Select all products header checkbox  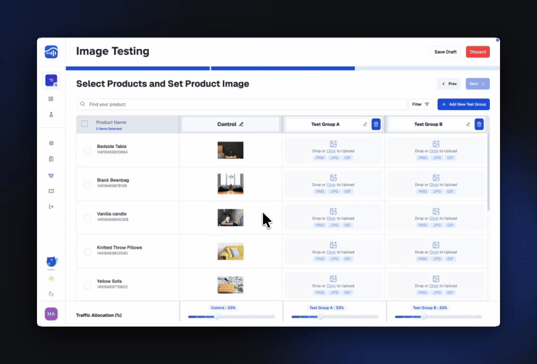click(85, 123)
